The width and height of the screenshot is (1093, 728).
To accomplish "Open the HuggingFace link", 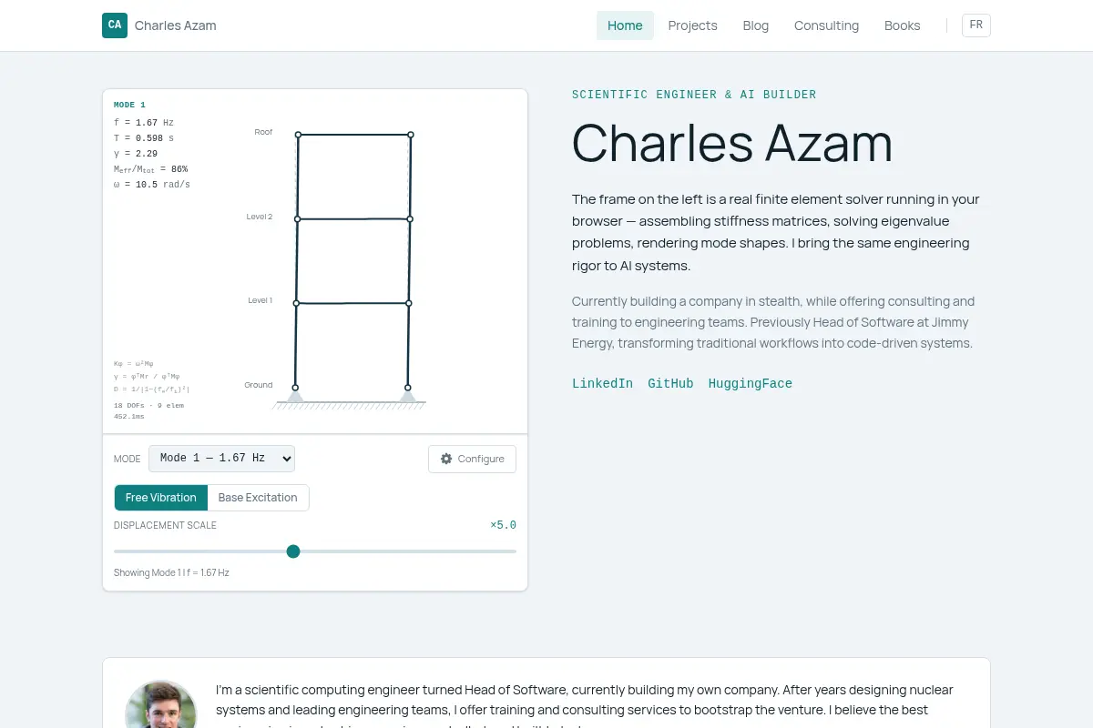I will 751,384.
